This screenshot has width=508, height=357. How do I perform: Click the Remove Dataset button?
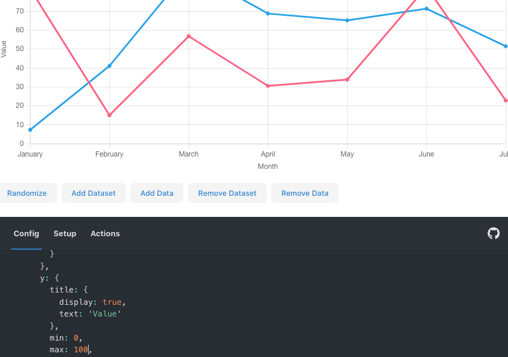tap(227, 193)
